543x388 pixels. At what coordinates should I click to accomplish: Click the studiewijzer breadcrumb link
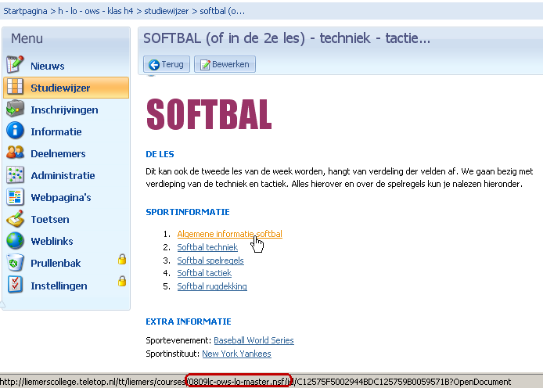click(167, 11)
